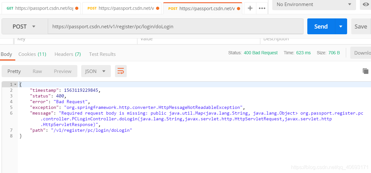Image resolution: width=371 pixels, height=173 pixels.
Task: Copy response using the clipboard icon
Action: 365,71
